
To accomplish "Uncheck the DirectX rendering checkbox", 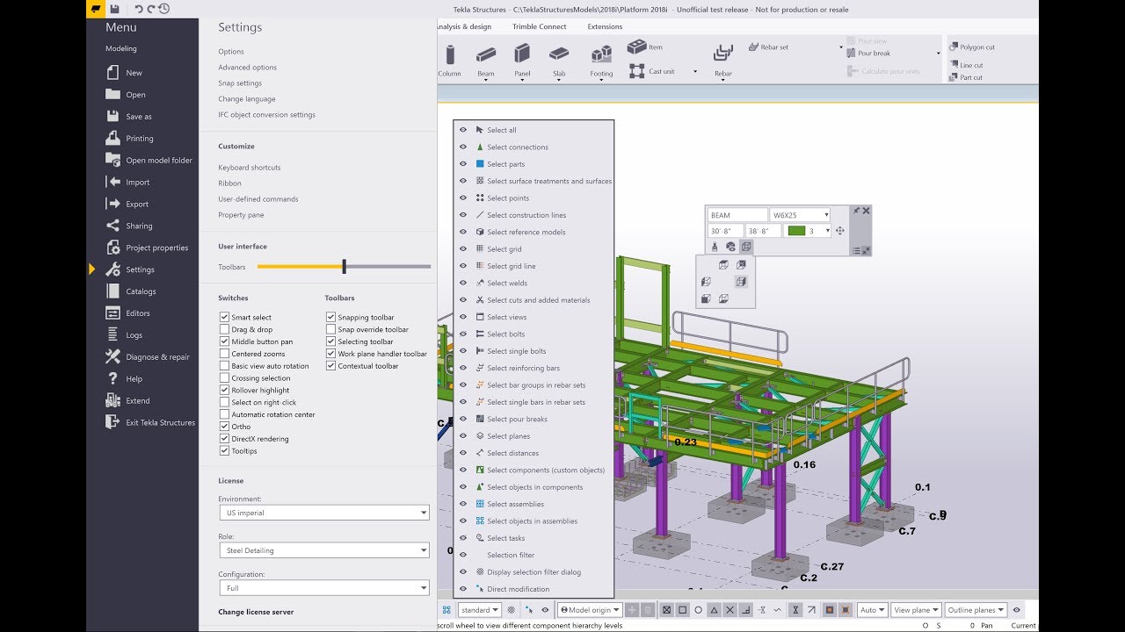I will click(224, 439).
